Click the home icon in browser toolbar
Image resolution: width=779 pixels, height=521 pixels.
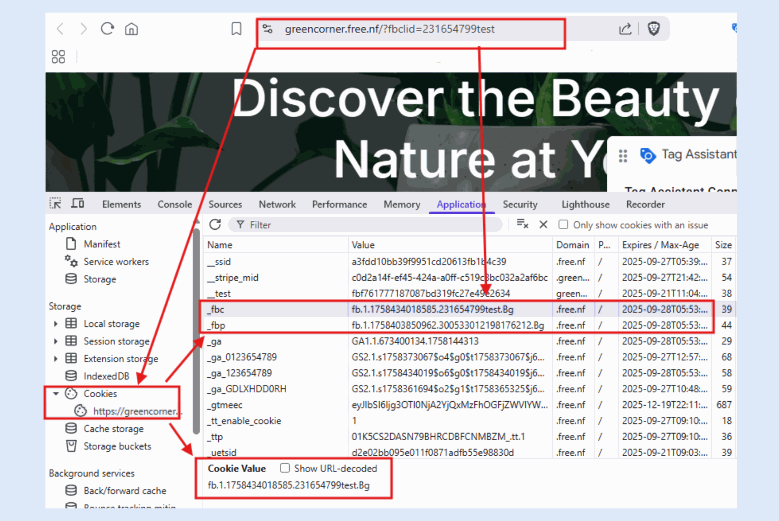[x=131, y=29]
